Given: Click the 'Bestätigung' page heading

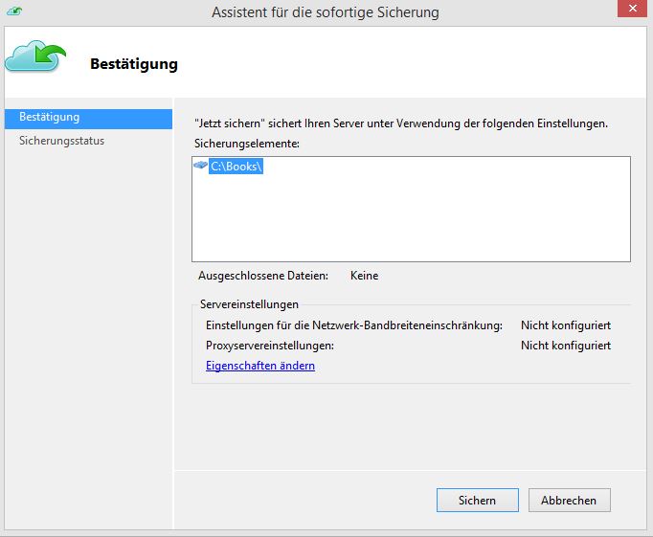Looking at the screenshot, I should [x=134, y=64].
